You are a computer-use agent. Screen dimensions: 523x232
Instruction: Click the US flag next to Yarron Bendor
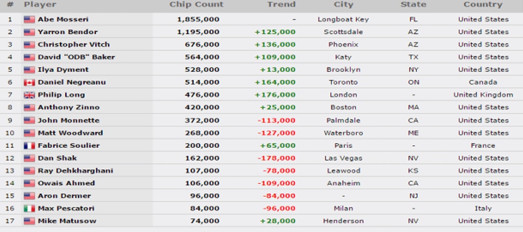click(x=29, y=32)
